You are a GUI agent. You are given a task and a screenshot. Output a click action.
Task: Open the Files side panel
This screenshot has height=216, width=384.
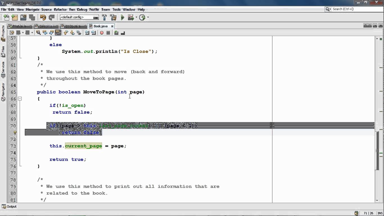click(x=3, y=51)
